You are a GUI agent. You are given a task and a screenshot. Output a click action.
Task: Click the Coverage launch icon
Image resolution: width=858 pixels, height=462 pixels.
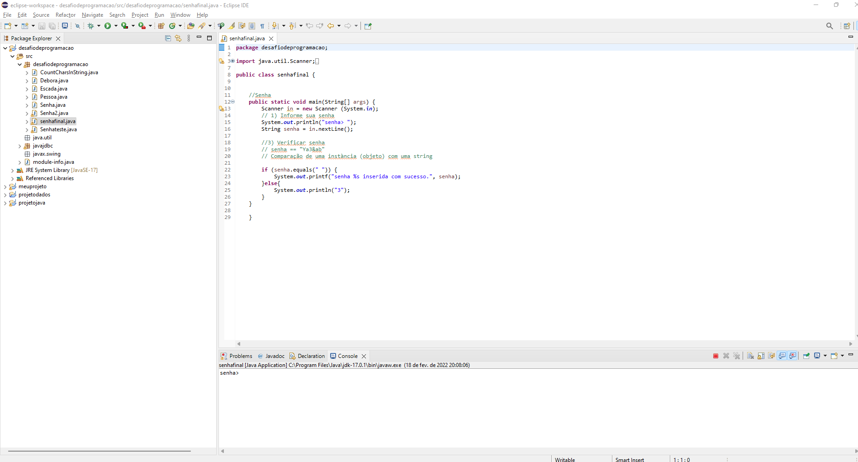point(125,26)
